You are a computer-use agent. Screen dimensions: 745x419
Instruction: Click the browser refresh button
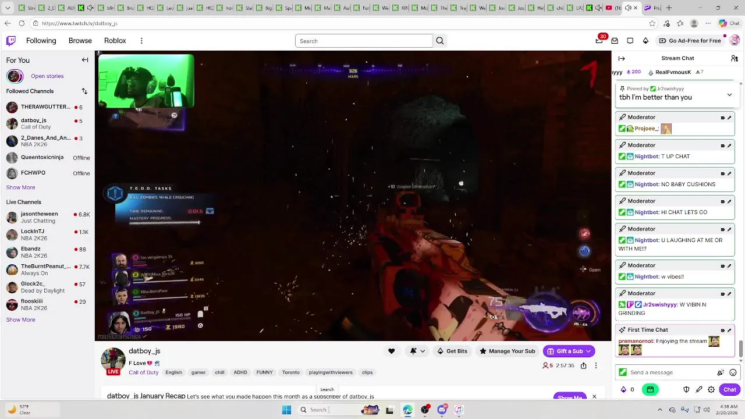pos(22,23)
